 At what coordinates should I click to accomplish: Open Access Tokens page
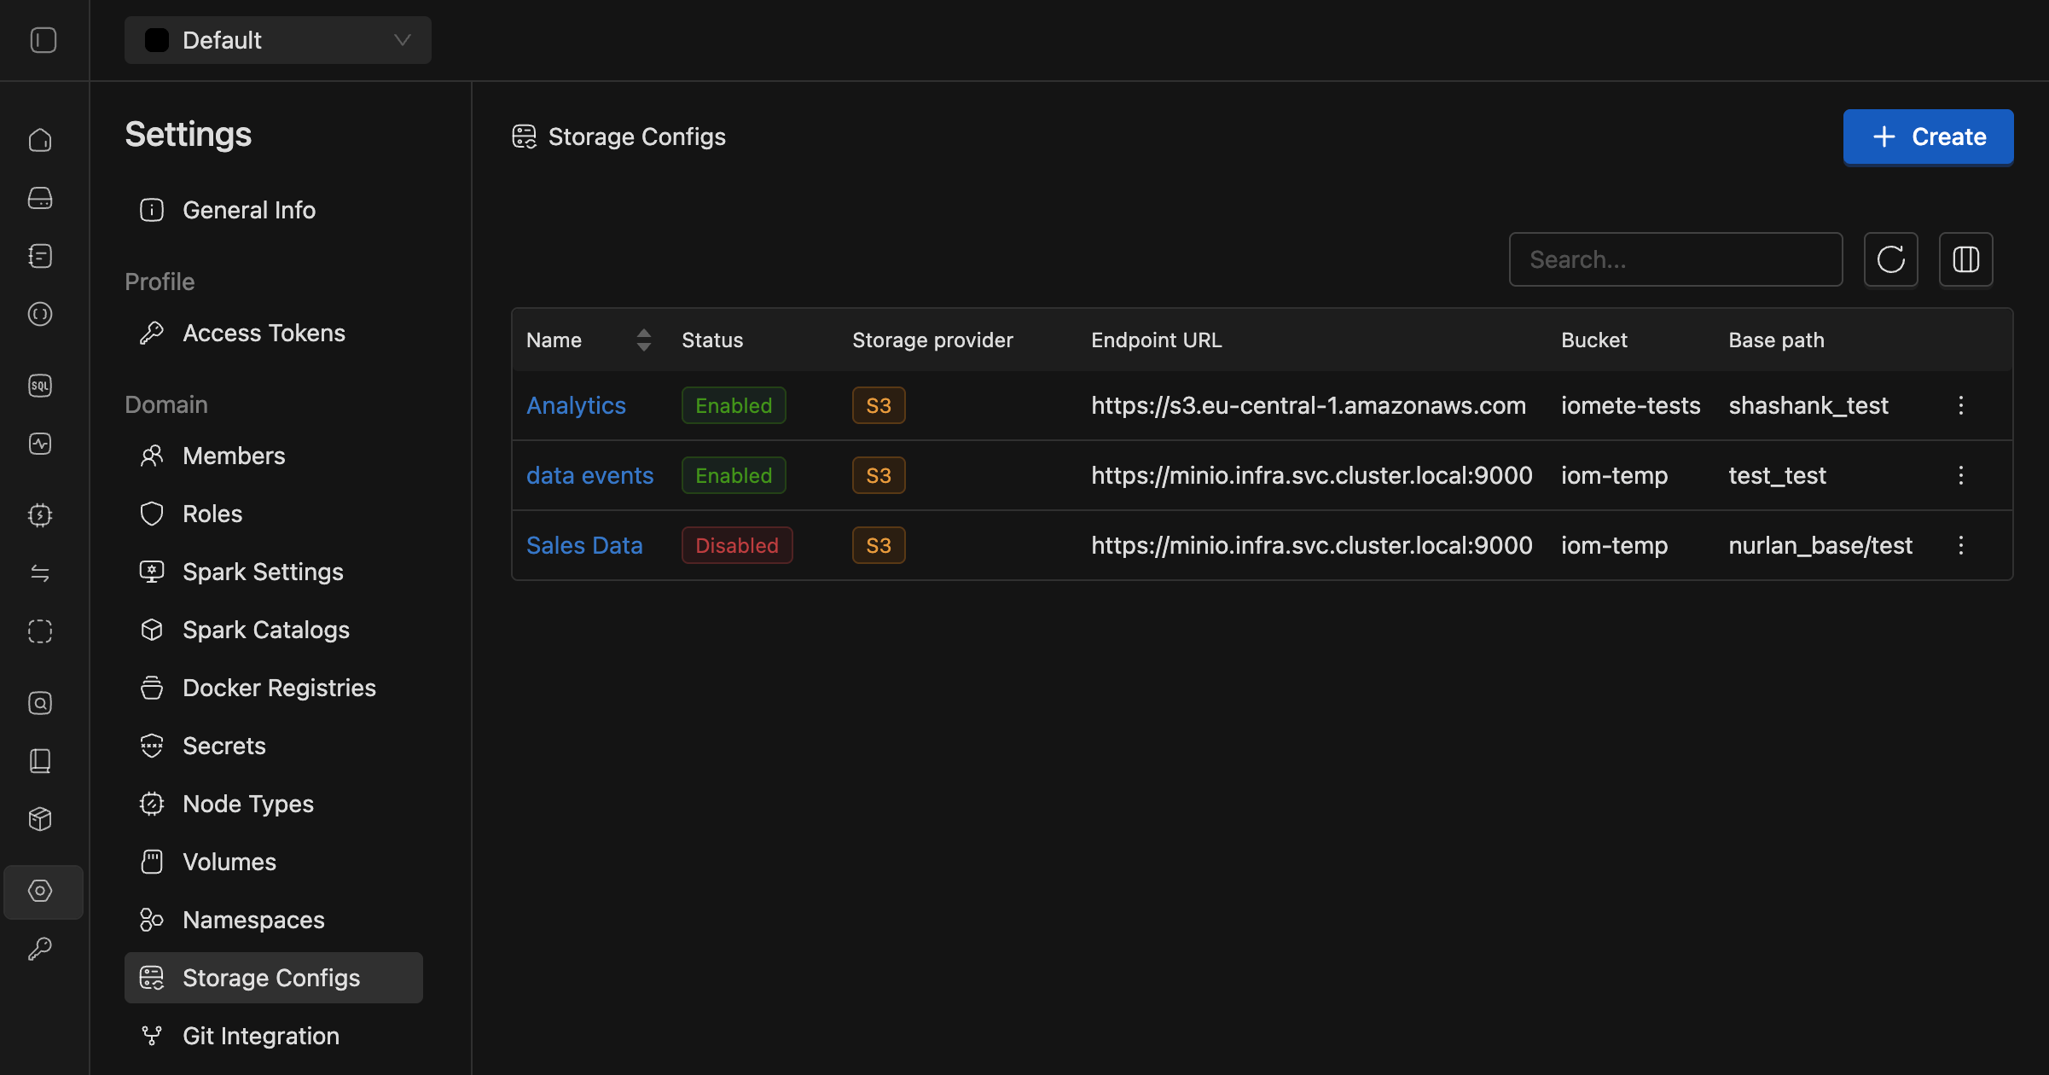click(x=273, y=333)
